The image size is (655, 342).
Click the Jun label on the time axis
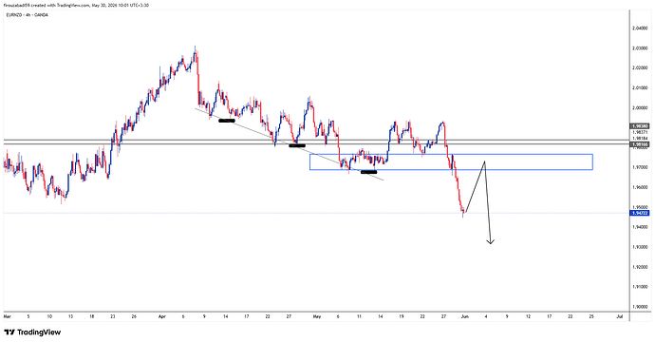(x=465, y=316)
